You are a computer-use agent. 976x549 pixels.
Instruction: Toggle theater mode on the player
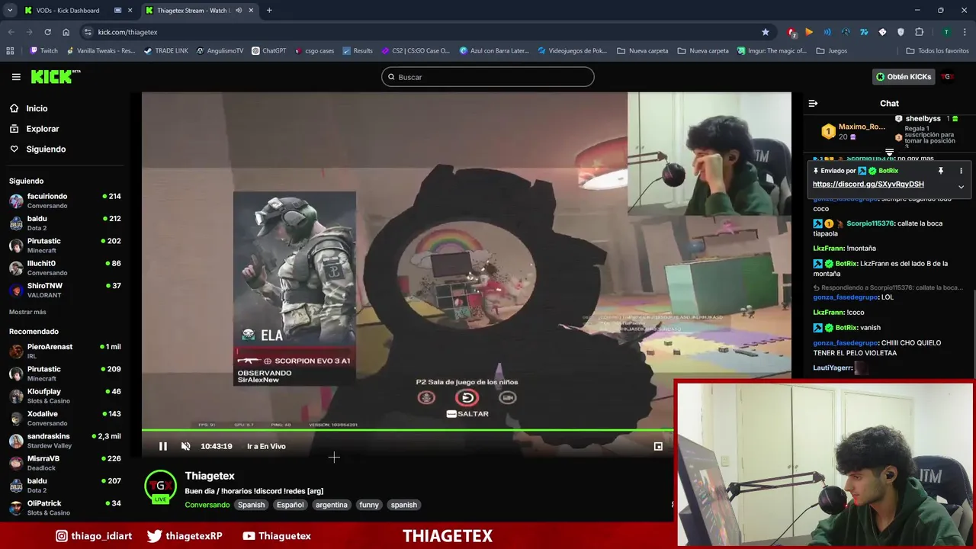(658, 446)
